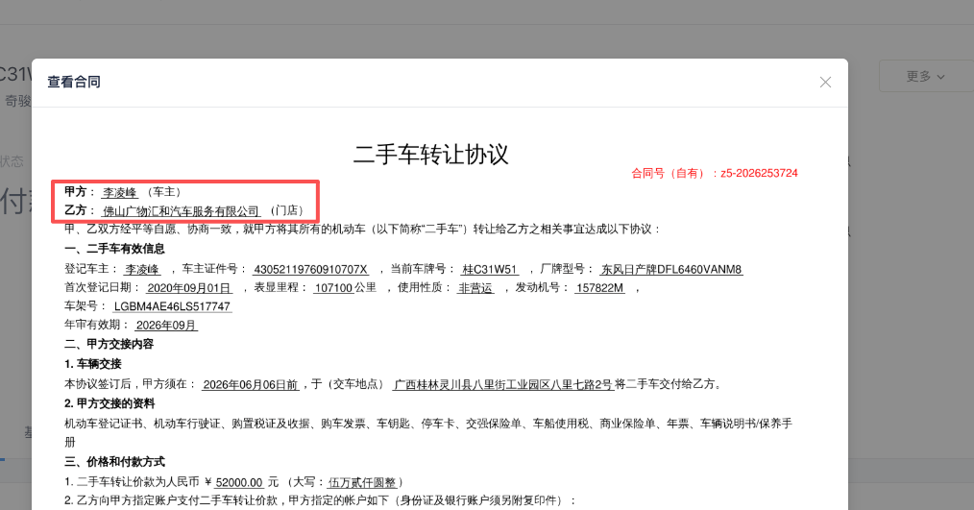Click the model value 东风日产牌DFL6460VANM8
The image size is (974, 510).
point(670,269)
